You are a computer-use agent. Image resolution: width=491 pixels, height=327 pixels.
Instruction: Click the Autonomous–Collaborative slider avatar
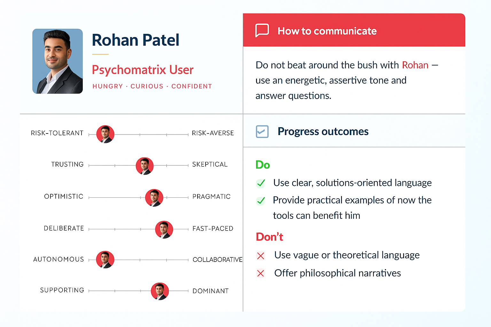tap(105, 260)
